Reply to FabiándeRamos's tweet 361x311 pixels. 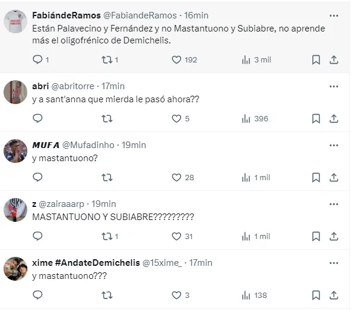(x=37, y=59)
